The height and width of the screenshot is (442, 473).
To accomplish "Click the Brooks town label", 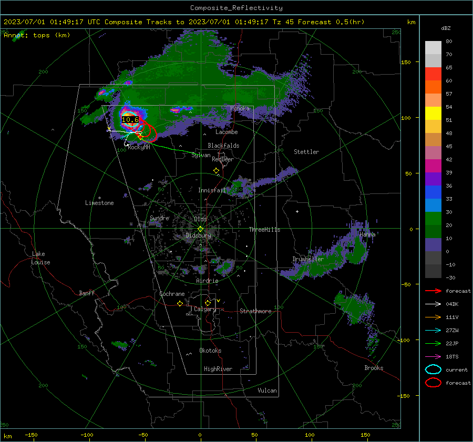I will [374, 368].
